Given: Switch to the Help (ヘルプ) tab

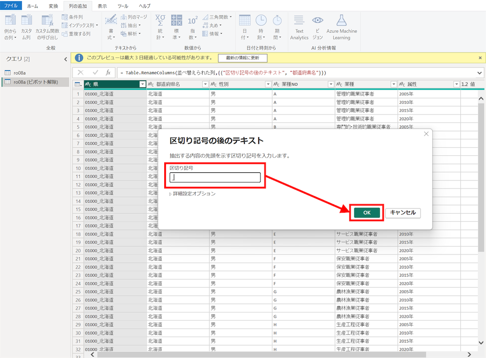Looking at the screenshot, I should (144, 6).
